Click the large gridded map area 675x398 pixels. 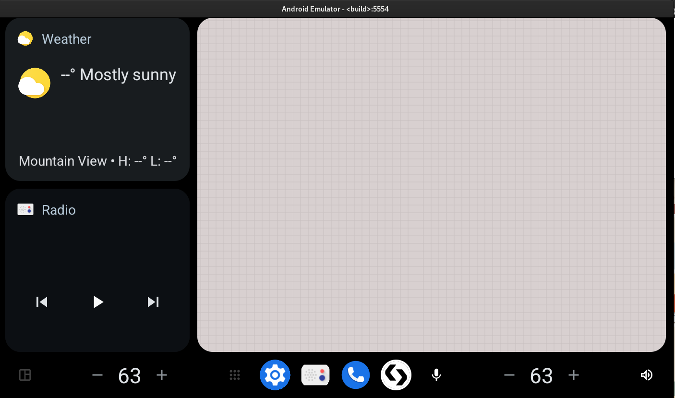point(431,185)
